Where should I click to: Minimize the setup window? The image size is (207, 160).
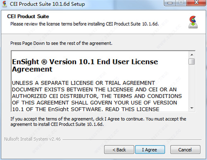pyautogui.click(x=170, y=3)
